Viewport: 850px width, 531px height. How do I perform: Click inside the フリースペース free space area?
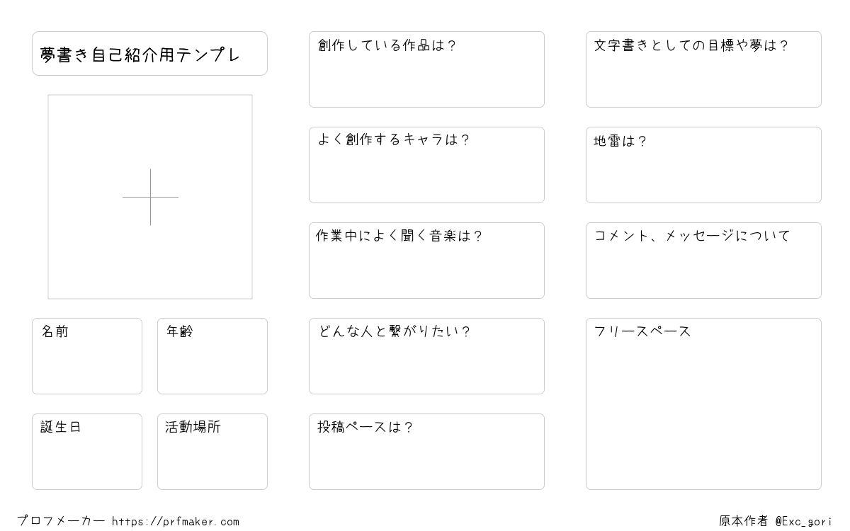tap(703, 404)
